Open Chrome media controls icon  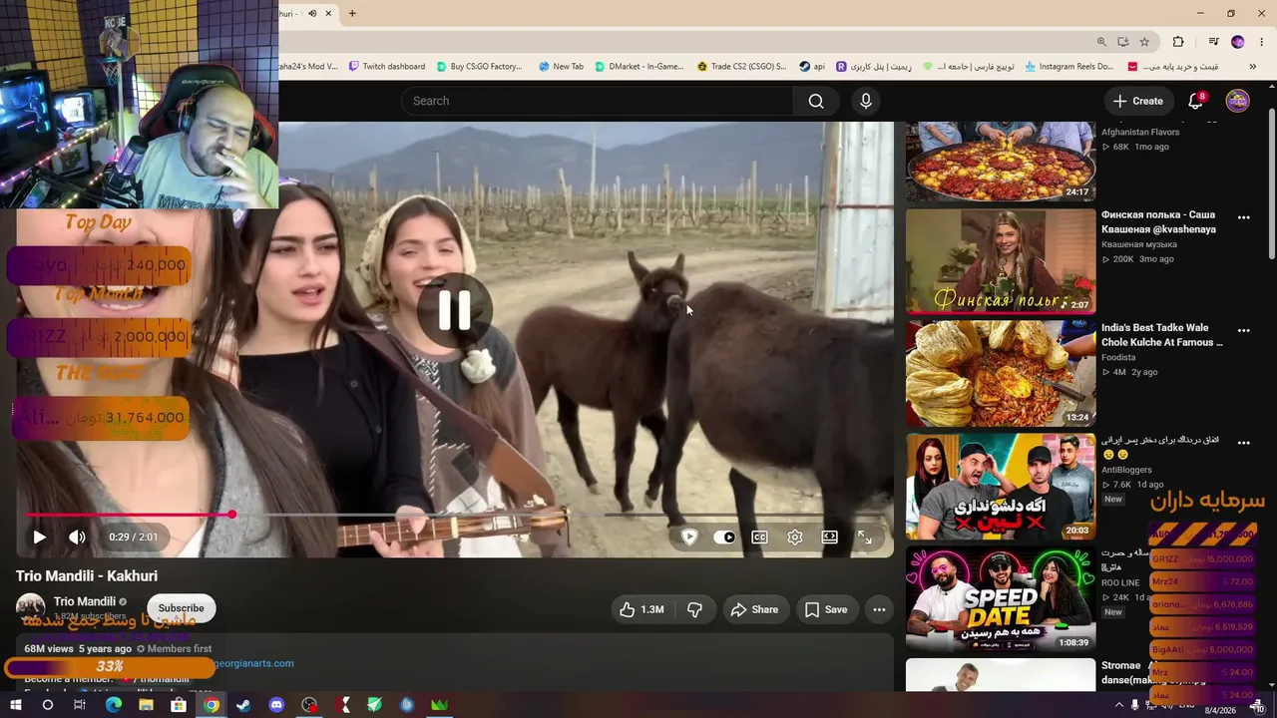[1213, 42]
